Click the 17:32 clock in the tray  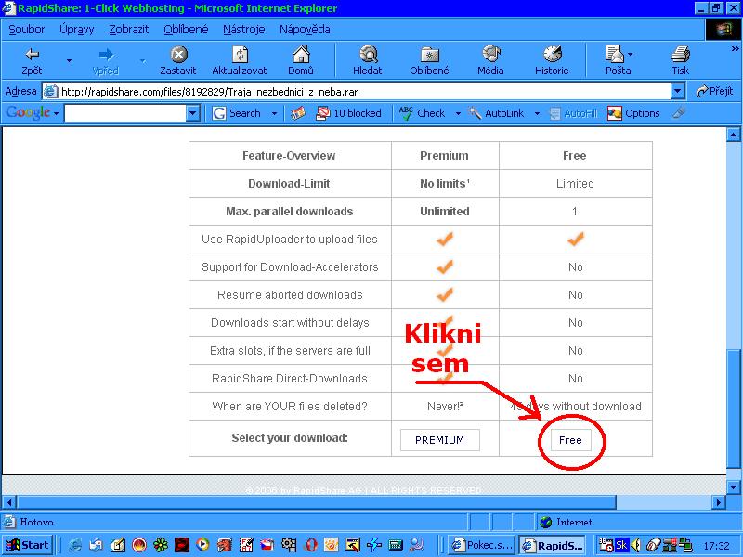click(x=716, y=546)
